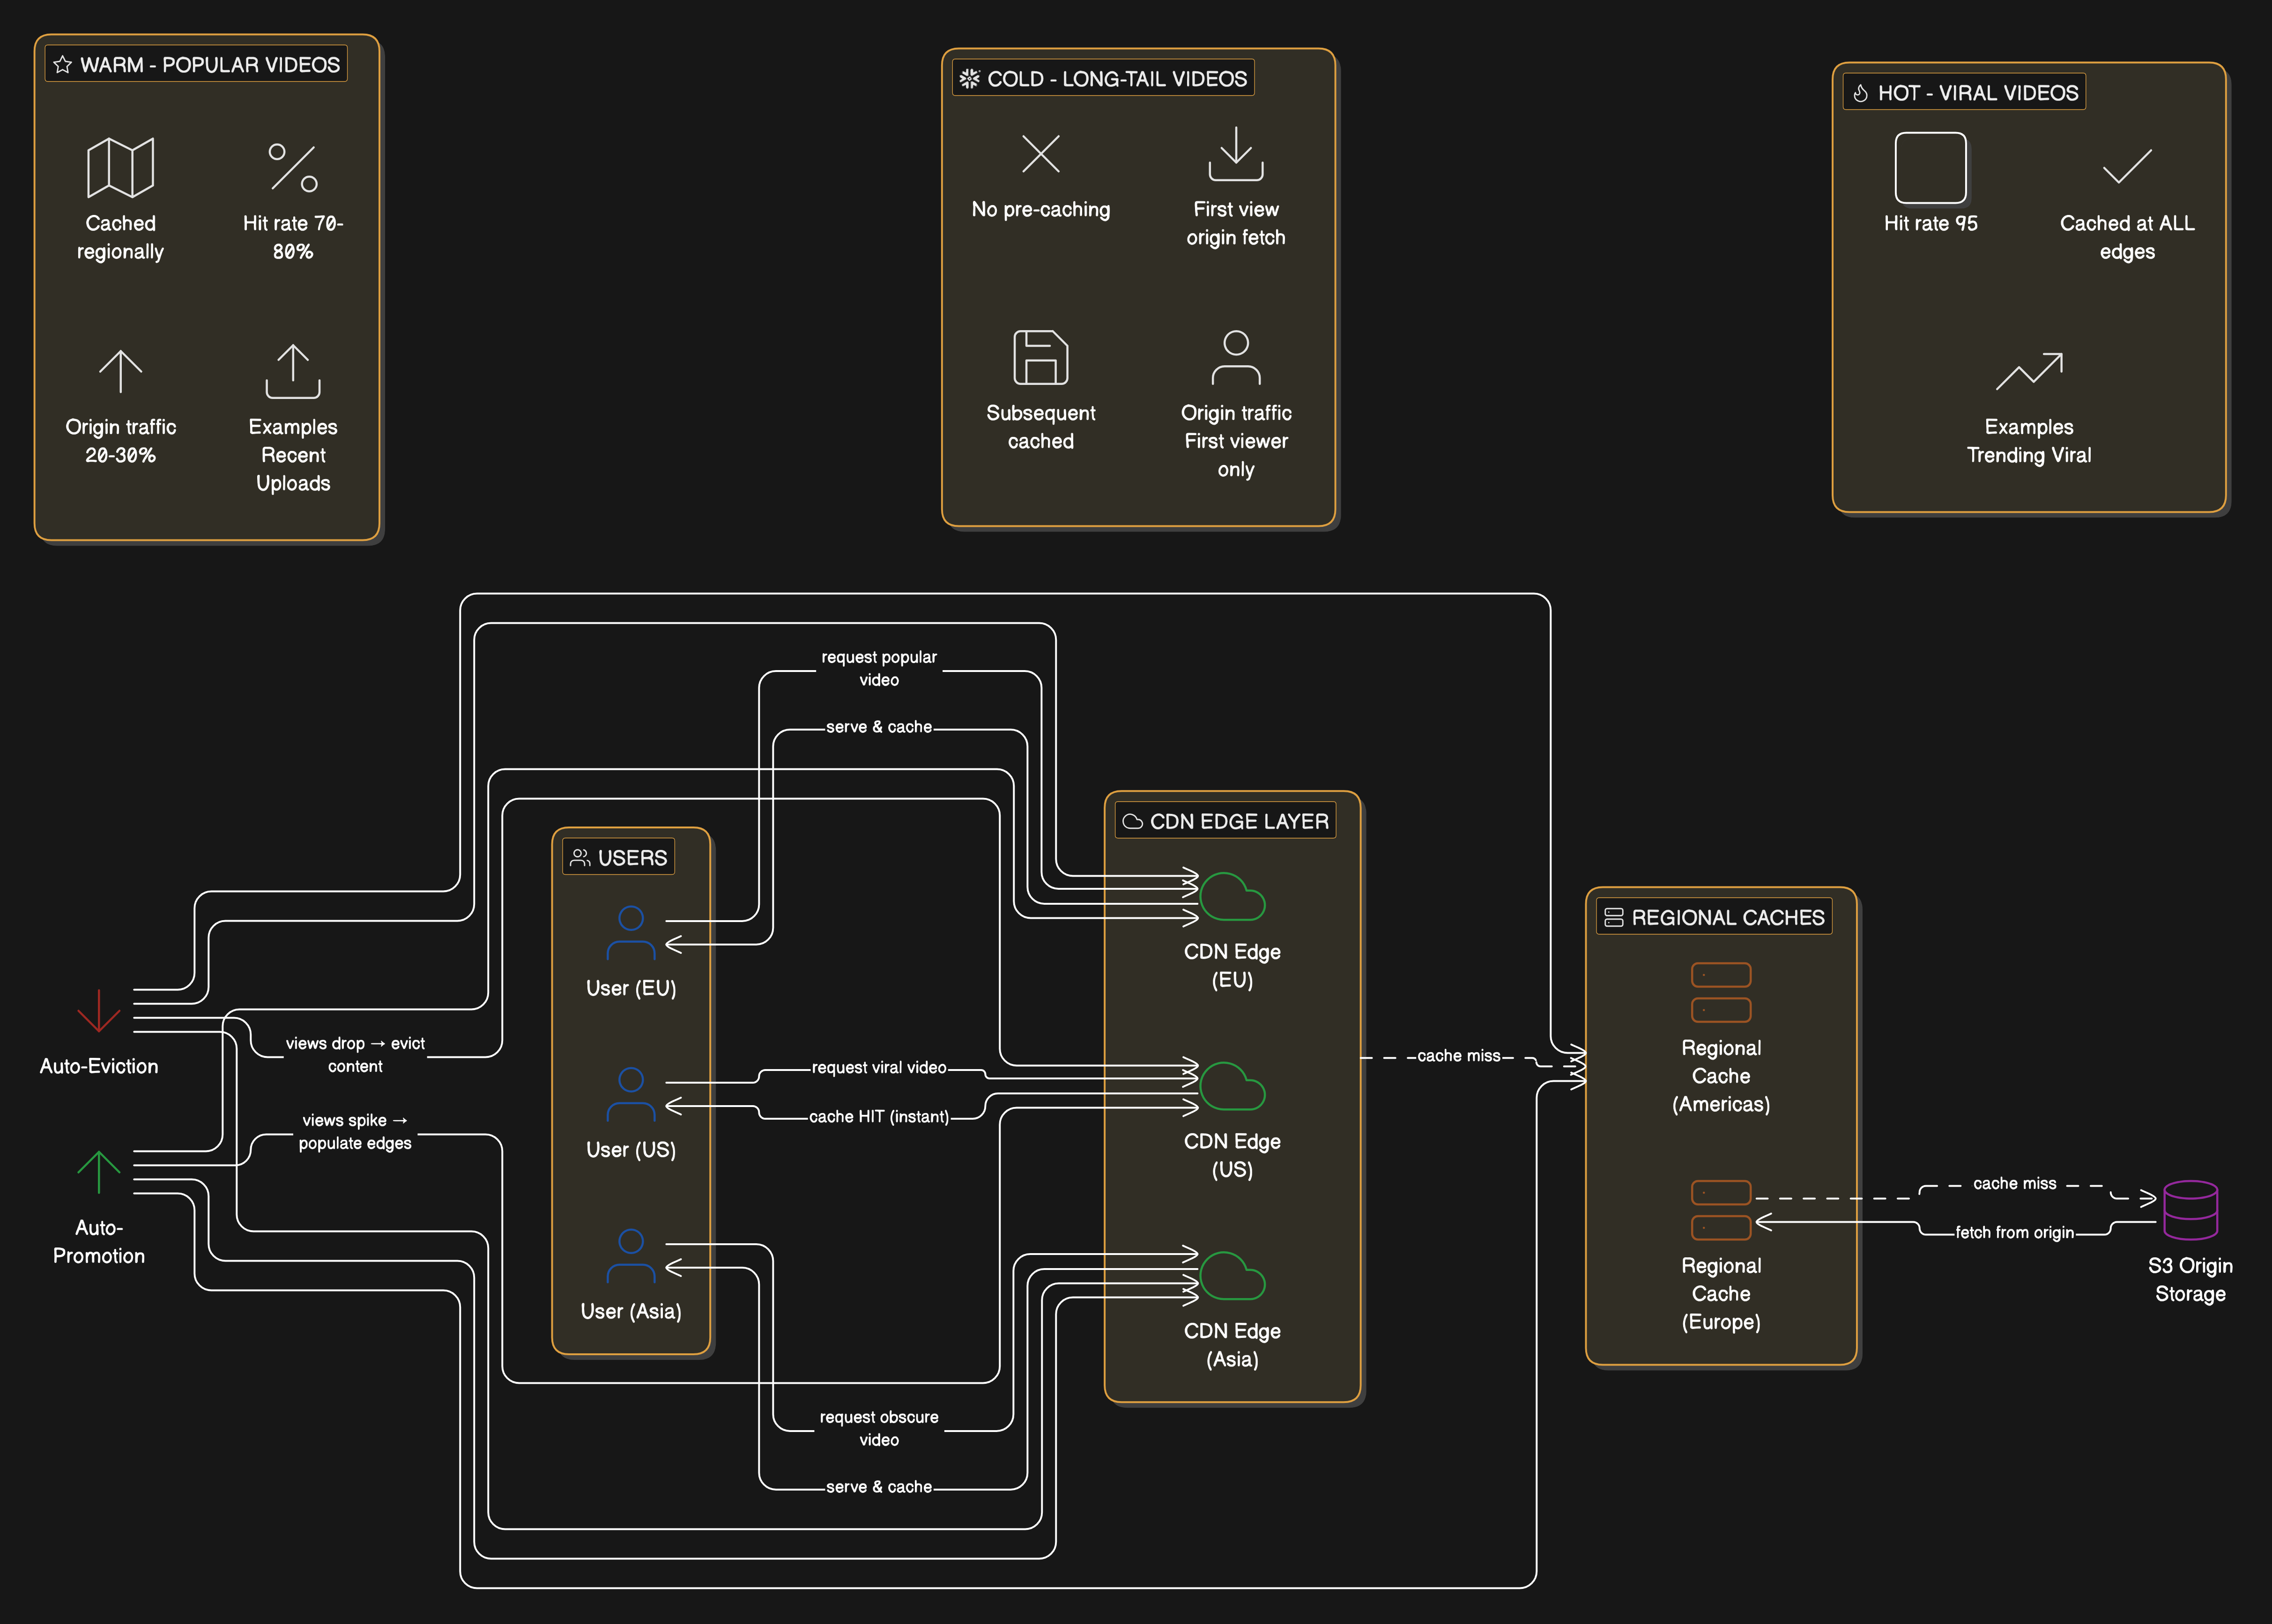The image size is (2272, 1624).
Task: Select the 'views spike → populate edges' label
Action: click(355, 1131)
